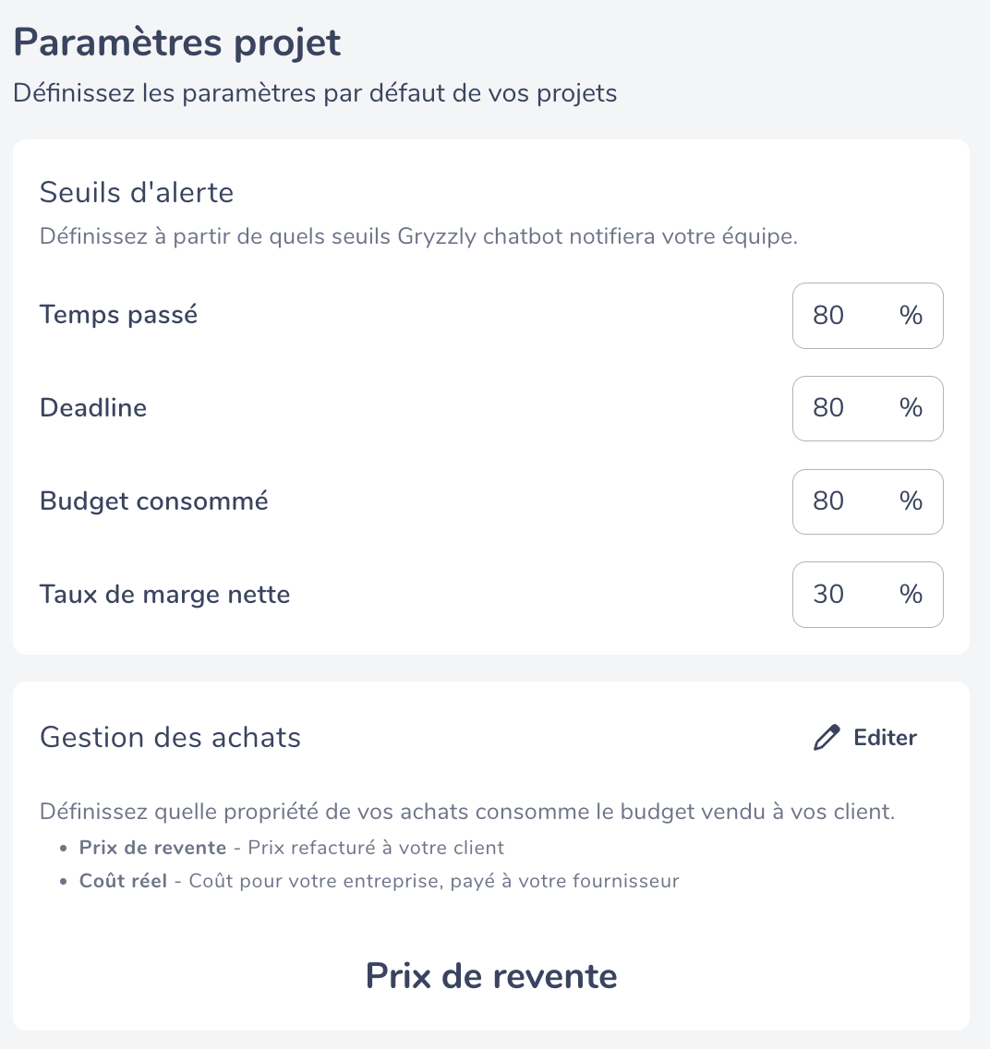Focus the Temps passé percentage field

[x=867, y=316]
